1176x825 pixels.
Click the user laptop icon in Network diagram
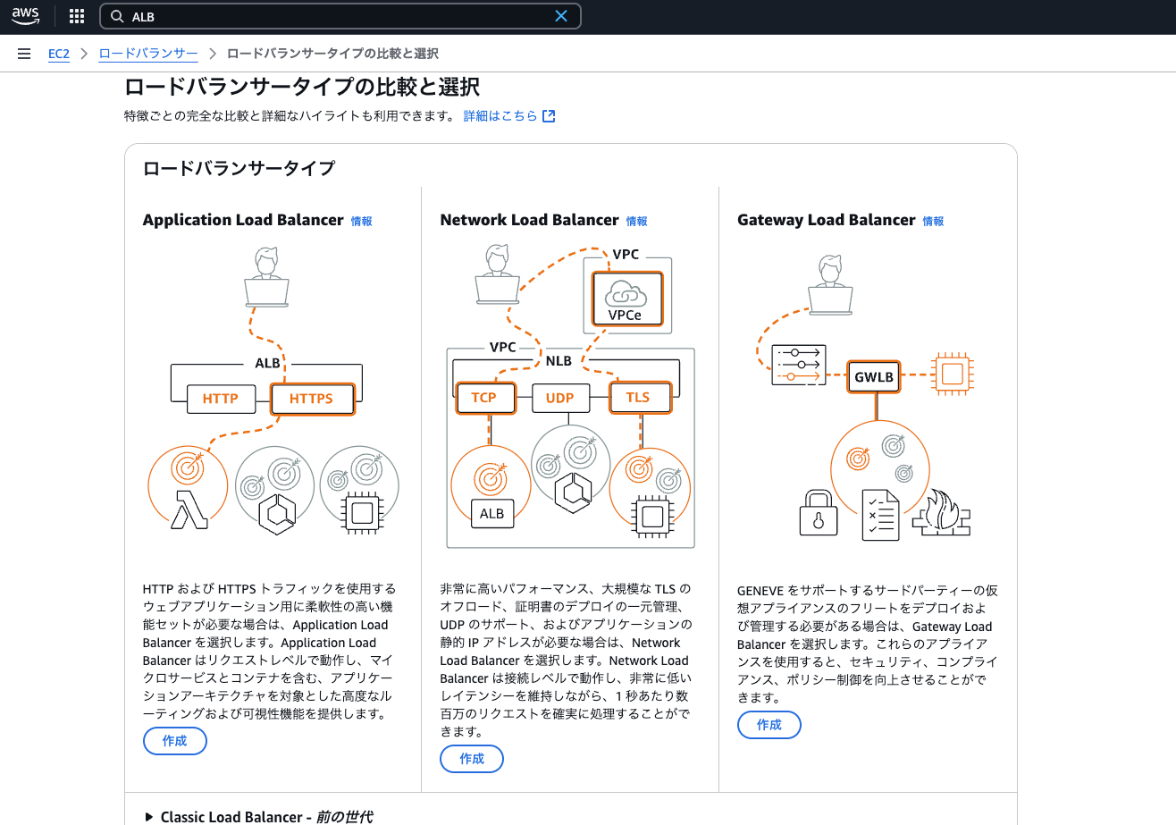tap(498, 274)
